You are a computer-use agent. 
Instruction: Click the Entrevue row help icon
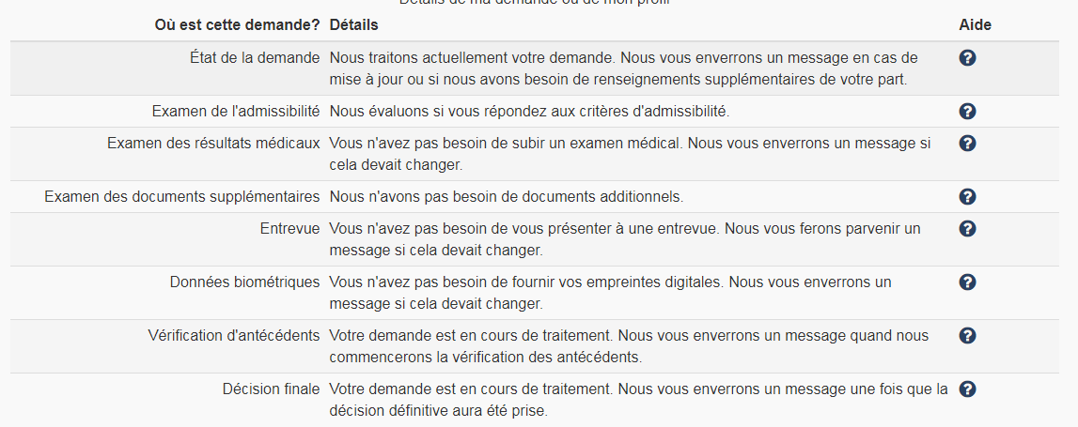tap(967, 229)
